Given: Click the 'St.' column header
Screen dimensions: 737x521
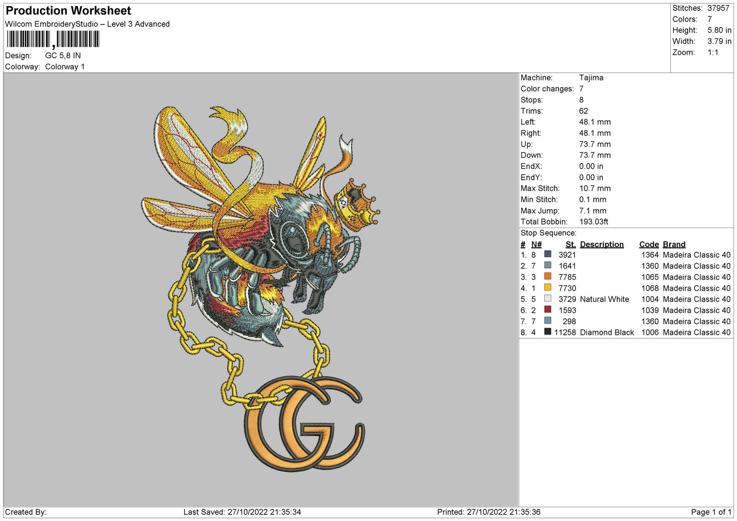Looking at the screenshot, I should (571, 244).
